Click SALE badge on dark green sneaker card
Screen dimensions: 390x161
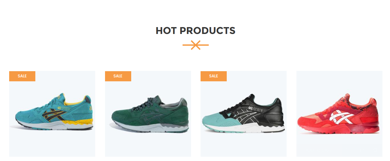(118, 76)
